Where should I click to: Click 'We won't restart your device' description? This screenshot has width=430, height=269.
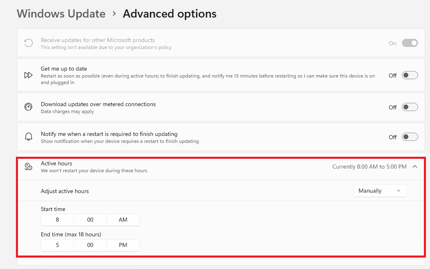click(x=94, y=171)
